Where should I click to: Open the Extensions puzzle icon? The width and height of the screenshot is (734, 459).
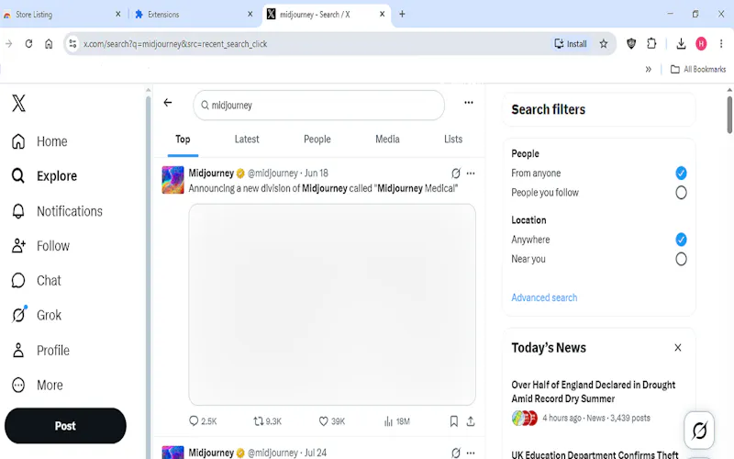[651, 43]
